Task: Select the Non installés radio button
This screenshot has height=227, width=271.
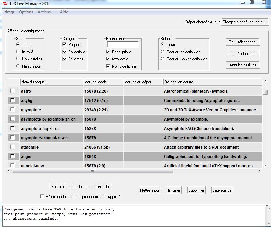Action: (x=18, y=59)
